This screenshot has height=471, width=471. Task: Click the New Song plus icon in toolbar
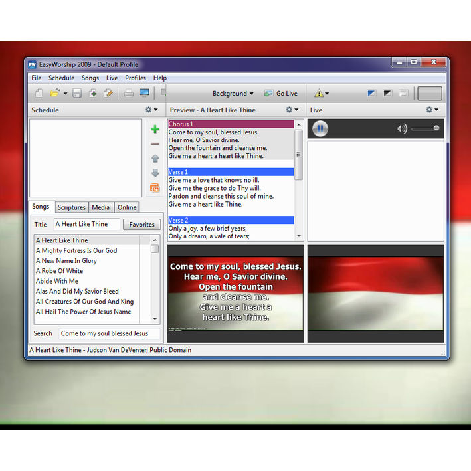(92, 94)
